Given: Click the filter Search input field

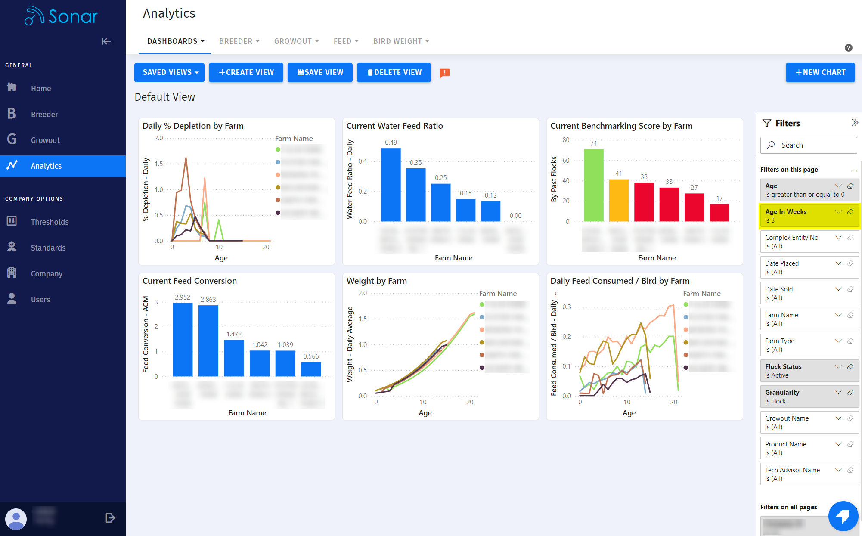Looking at the screenshot, I should [x=809, y=145].
